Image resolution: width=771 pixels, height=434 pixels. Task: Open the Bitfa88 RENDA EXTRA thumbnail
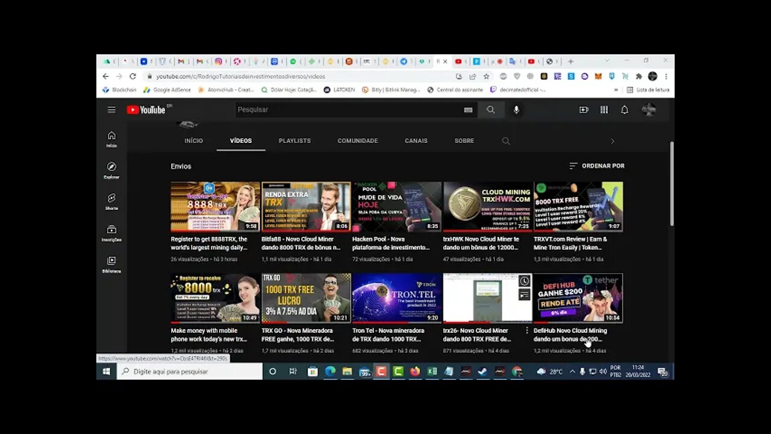point(306,207)
